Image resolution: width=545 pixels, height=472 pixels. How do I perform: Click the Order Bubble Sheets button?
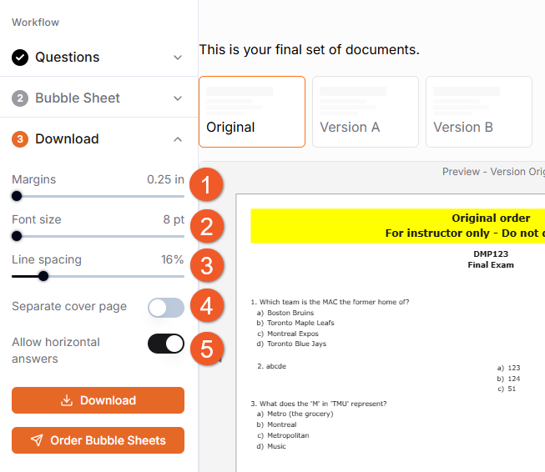[98, 440]
